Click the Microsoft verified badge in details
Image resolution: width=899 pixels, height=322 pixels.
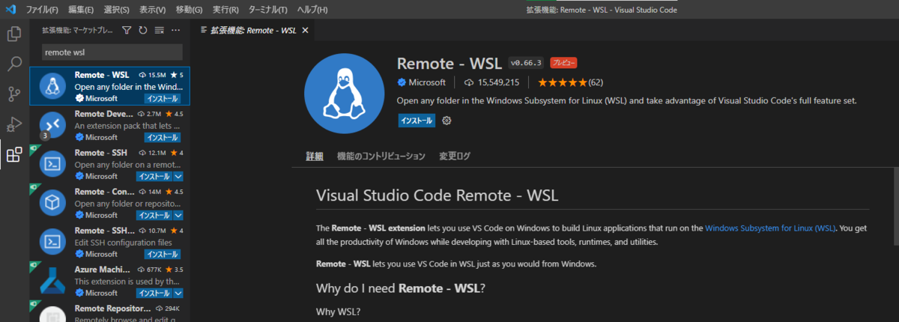402,82
